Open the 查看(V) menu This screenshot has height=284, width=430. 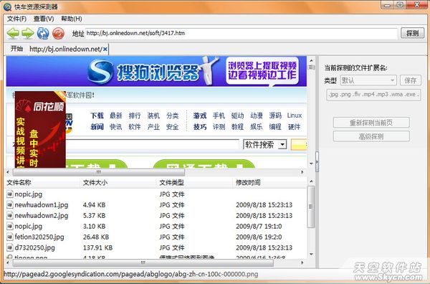coord(44,19)
